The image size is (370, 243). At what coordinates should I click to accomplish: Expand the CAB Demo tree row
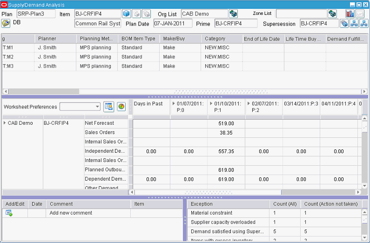(x=5, y=123)
